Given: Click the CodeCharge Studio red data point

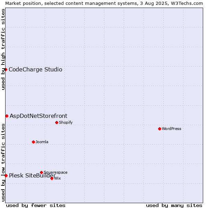Looking at the screenshot, I should [x=6, y=70].
